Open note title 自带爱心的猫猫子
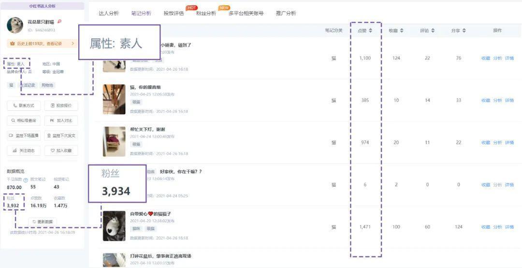522x268 pixels. click(150, 214)
